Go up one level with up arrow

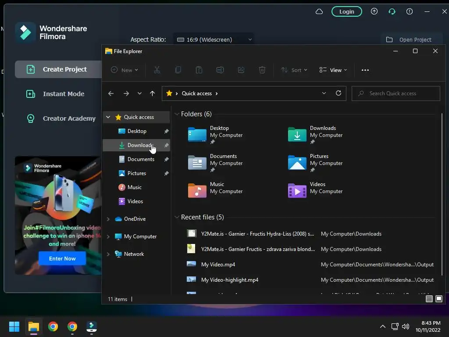[x=152, y=93]
